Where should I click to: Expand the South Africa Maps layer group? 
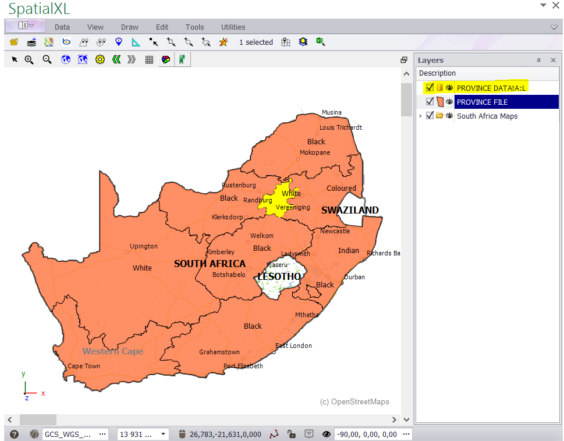pyautogui.click(x=421, y=115)
